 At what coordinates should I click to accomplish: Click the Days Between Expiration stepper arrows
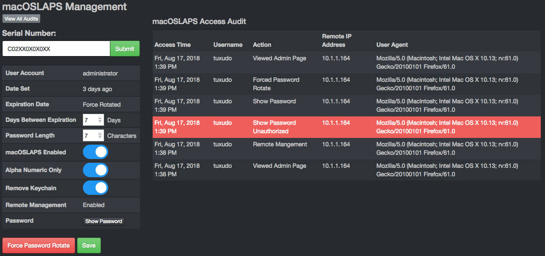click(x=100, y=120)
